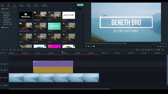Select the Default Lowerthird thumbnail
168x94 pixels.
[25, 26]
